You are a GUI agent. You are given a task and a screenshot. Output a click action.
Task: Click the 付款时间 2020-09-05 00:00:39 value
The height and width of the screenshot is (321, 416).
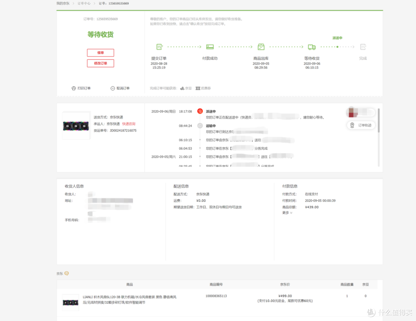[x=320, y=201]
